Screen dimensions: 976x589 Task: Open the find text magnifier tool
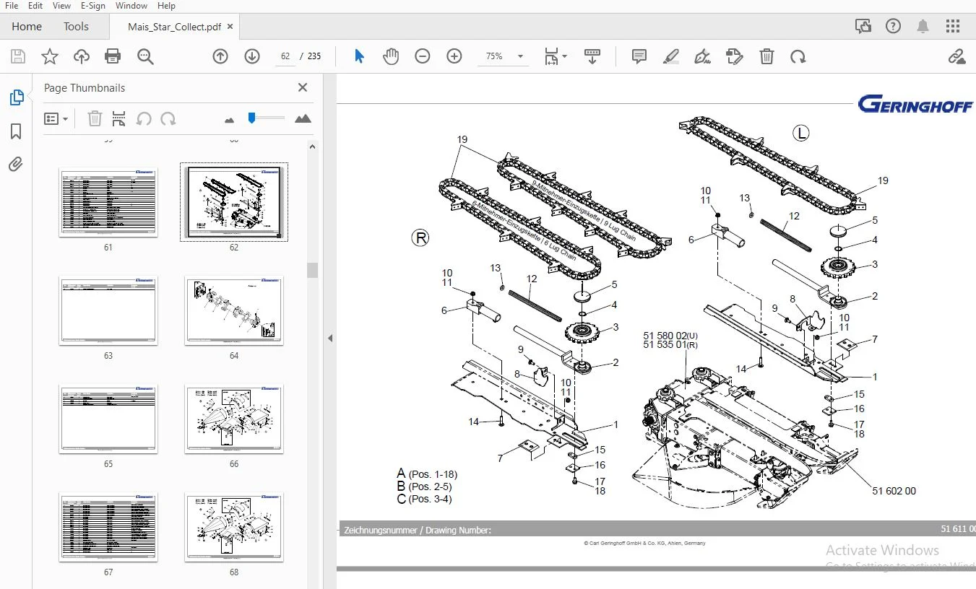tap(145, 56)
